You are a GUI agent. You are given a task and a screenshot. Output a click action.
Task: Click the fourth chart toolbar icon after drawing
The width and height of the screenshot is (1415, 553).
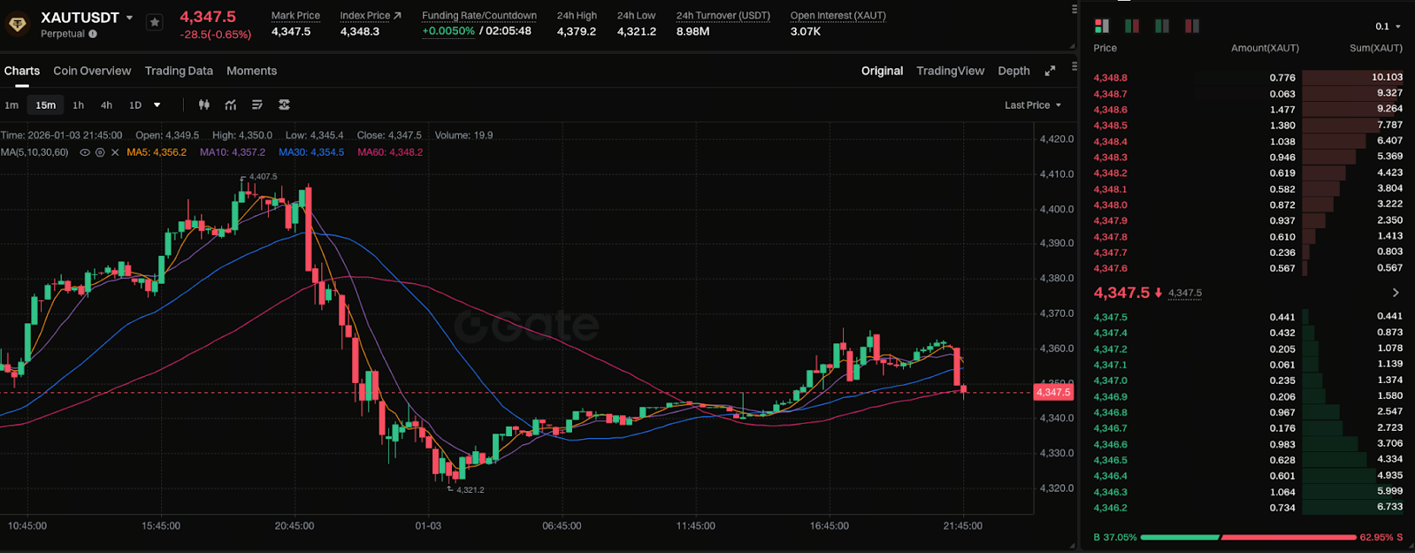tap(284, 104)
